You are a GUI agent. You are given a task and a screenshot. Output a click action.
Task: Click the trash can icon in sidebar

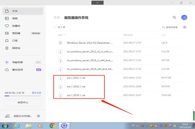[7, 48]
